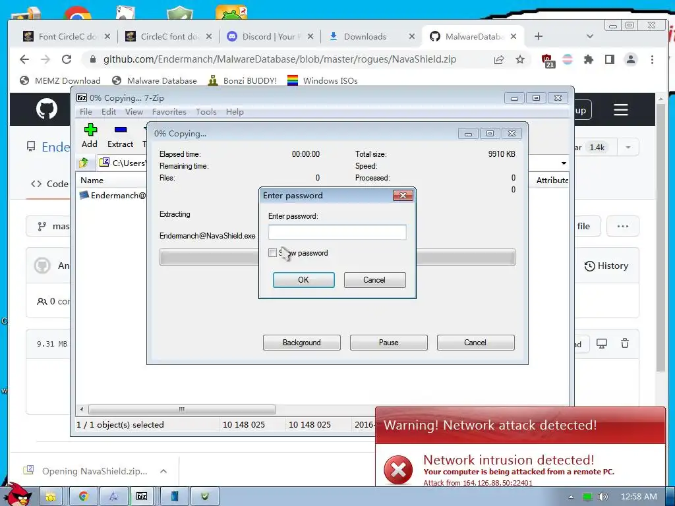This screenshot has height=506, width=675.
Task: Click the 7-Zip Extract toolbar icon
Action: pyautogui.click(x=120, y=136)
